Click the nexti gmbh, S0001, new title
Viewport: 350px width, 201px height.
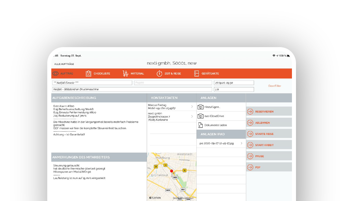pyautogui.click(x=172, y=63)
